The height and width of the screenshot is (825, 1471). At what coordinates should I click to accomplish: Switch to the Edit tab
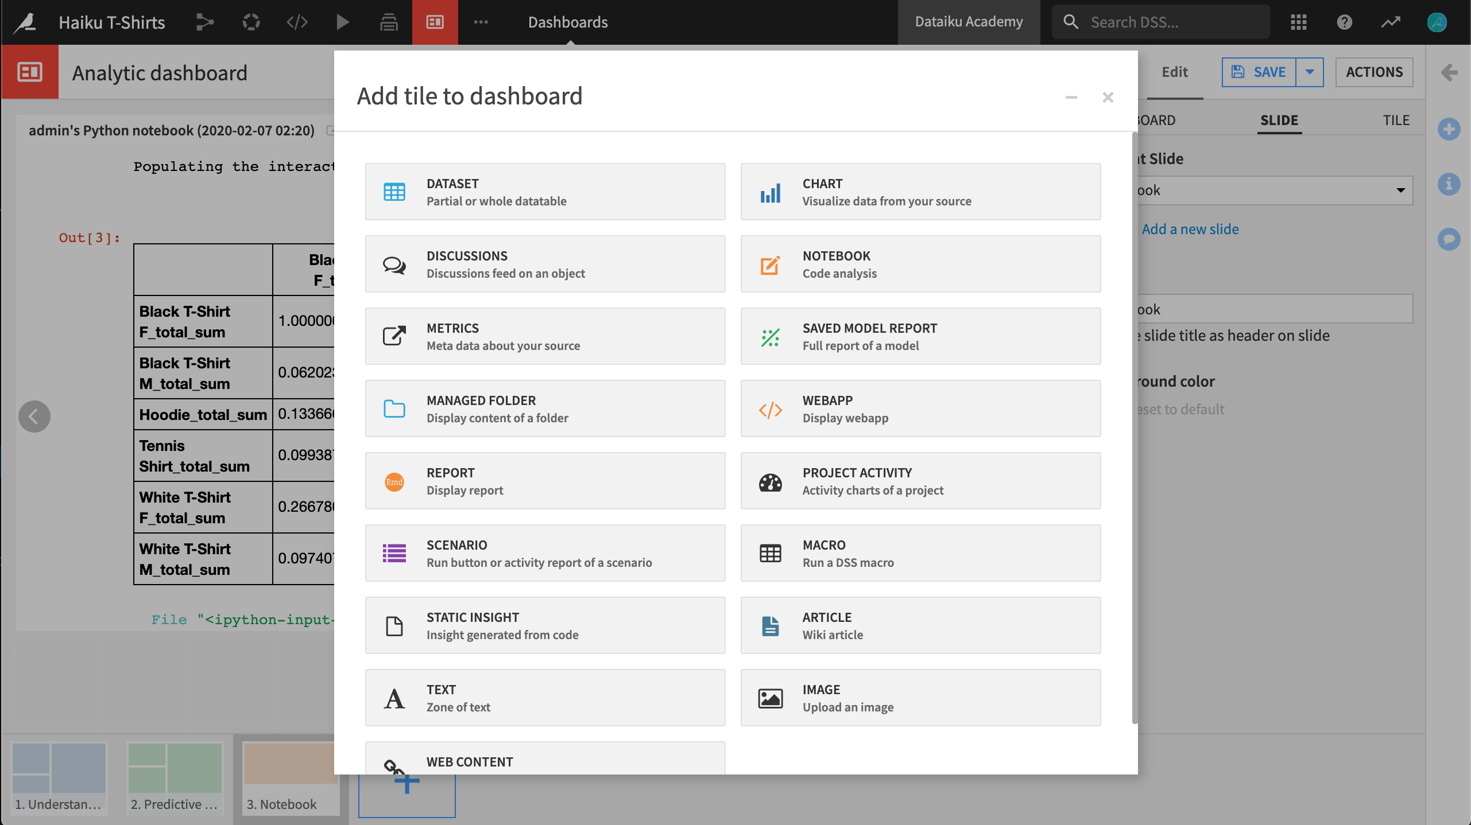point(1174,72)
